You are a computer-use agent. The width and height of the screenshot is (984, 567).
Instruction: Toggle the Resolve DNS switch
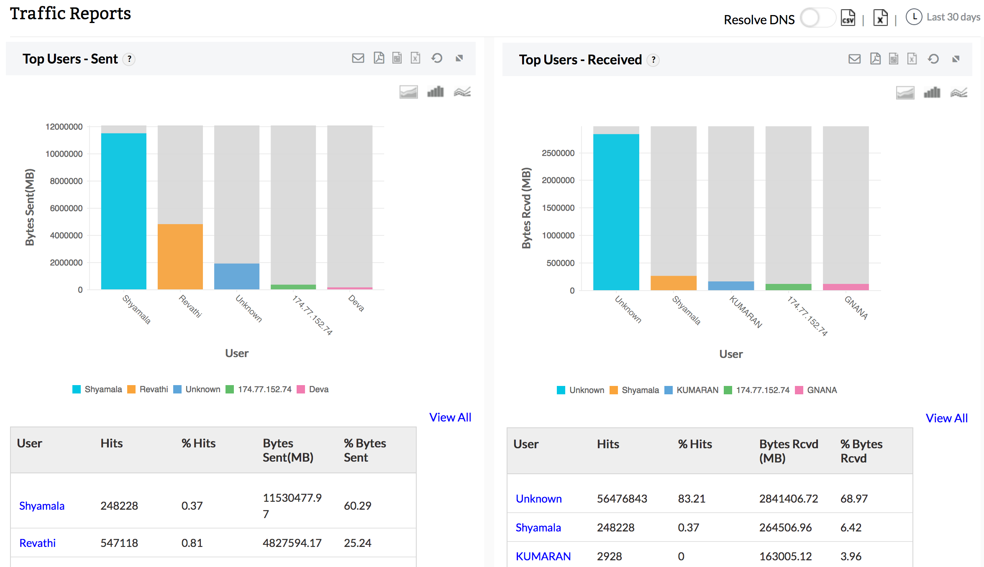point(817,18)
